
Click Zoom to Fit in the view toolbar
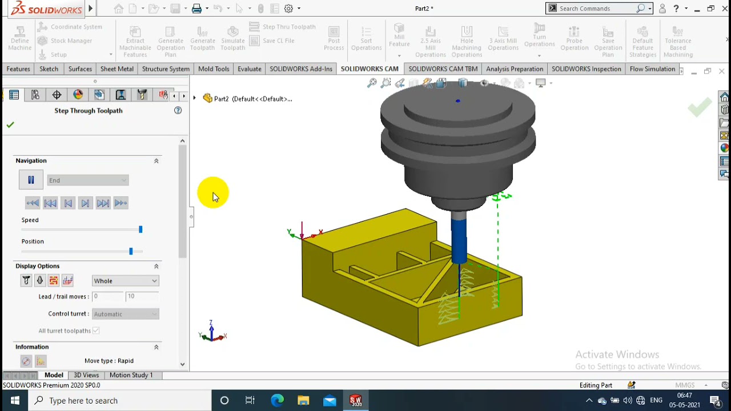click(372, 83)
